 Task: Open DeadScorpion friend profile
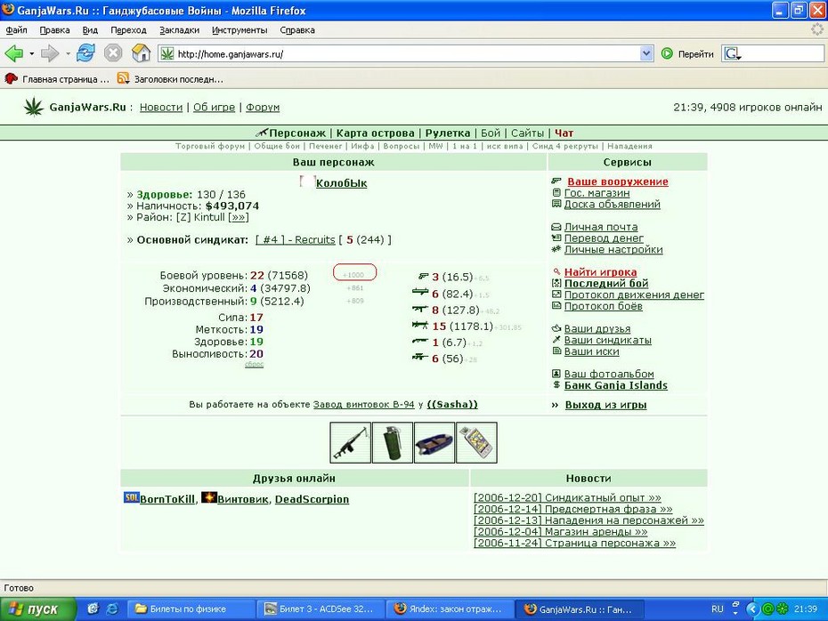pyautogui.click(x=312, y=499)
